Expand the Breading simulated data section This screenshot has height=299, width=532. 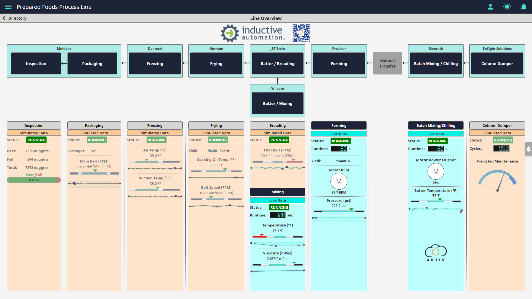277,133
